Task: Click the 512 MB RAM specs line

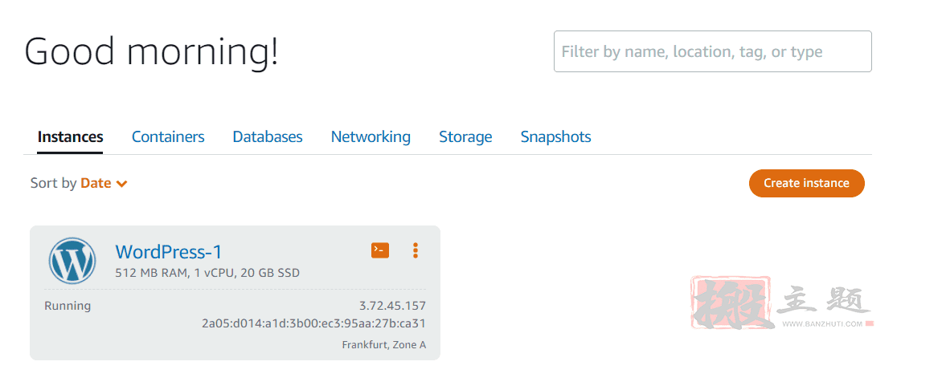Action: [x=207, y=274]
